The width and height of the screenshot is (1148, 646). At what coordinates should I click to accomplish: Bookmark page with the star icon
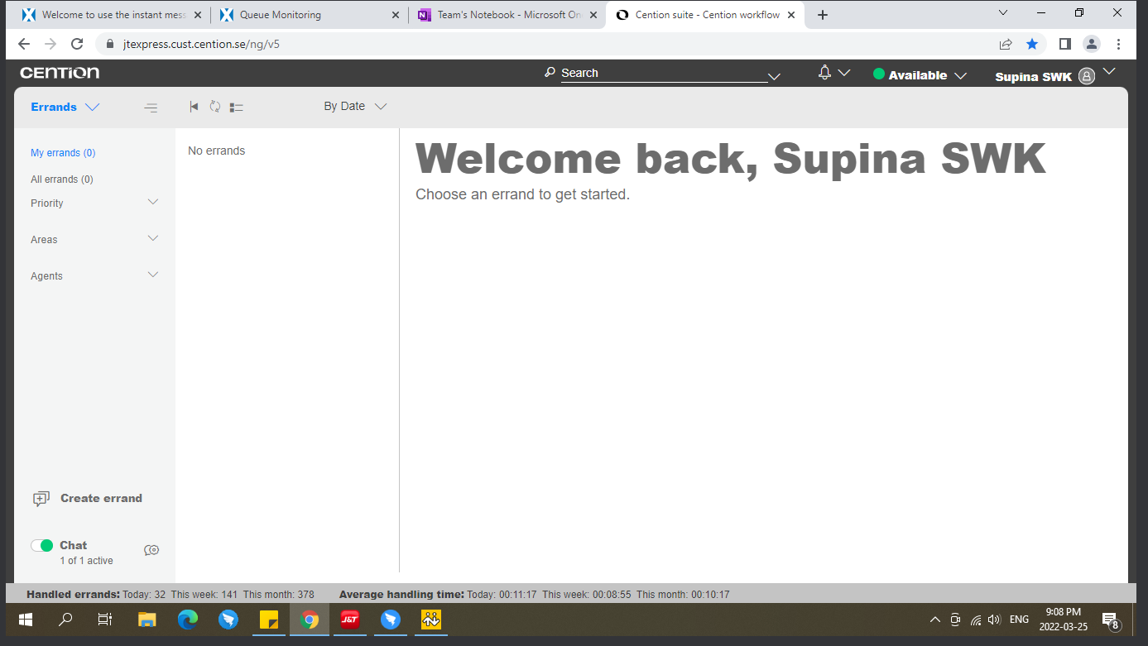pyautogui.click(x=1032, y=44)
